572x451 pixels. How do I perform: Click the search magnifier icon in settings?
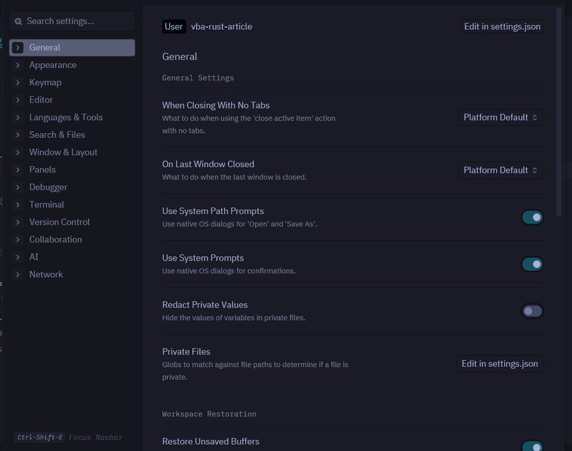click(x=19, y=21)
